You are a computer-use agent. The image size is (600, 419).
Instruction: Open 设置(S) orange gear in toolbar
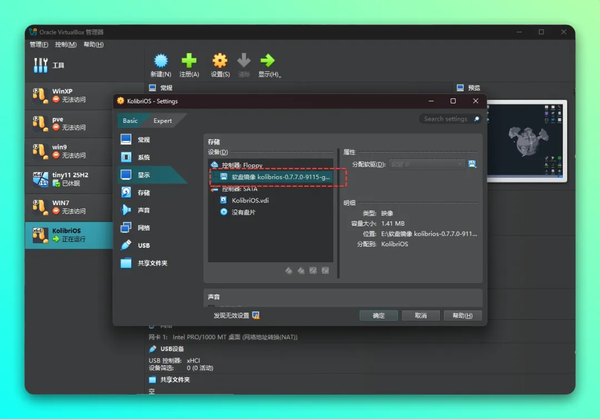click(220, 61)
